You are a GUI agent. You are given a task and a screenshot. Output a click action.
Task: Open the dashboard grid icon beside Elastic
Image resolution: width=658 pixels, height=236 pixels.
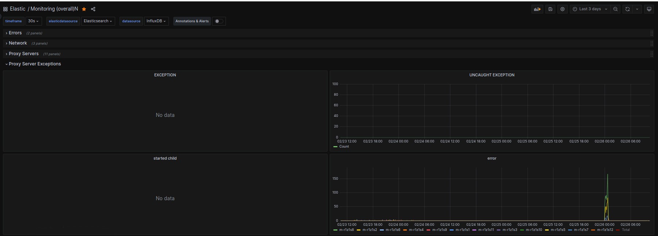point(5,9)
